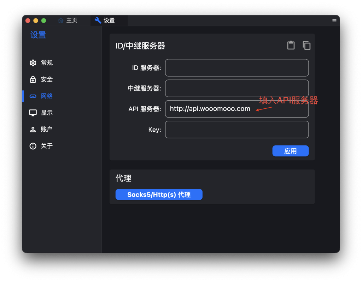Click the 设置 heading in the sidebar

[x=38, y=35]
